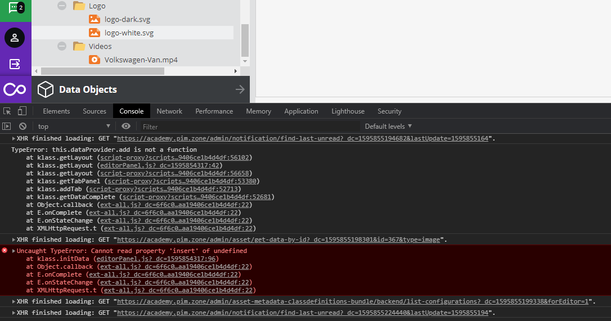
Task: Expand XHR get-data-by-id log entry
Action: (x=14, y=239)
